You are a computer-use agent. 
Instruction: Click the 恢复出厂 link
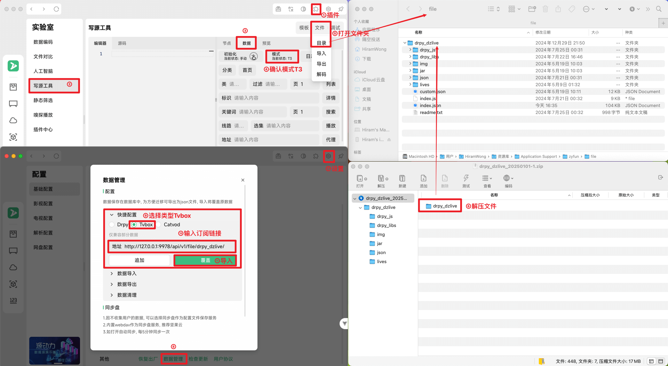pos(148,359)
